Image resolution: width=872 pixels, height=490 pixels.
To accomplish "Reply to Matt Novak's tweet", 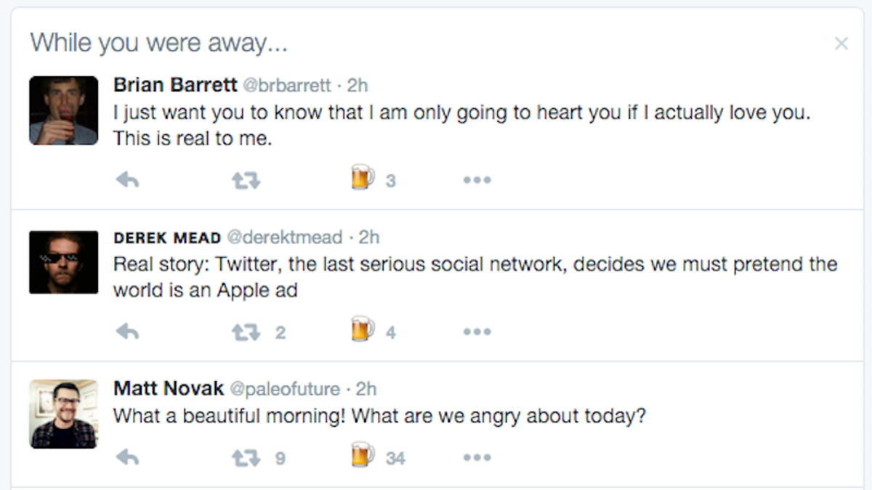I will [x=128, y=457].
